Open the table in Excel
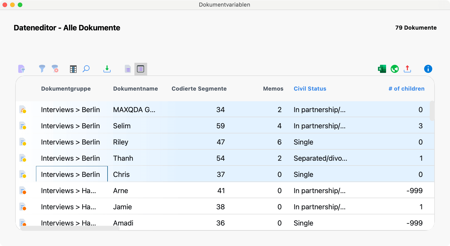Screen dimensions: 450x246 click(382, 69)
